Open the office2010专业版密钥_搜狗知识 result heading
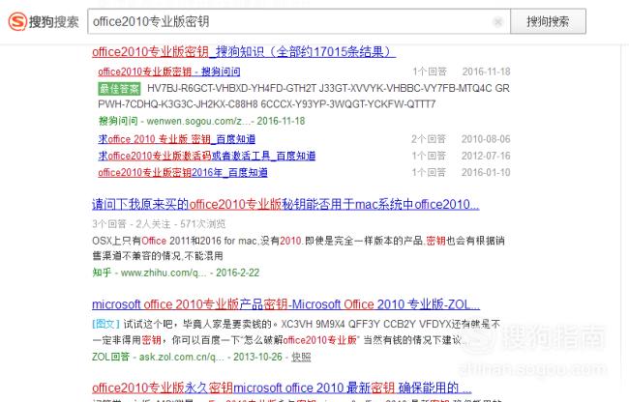The height and width of the screenshot is (402, 629). (x=244, y=51)
